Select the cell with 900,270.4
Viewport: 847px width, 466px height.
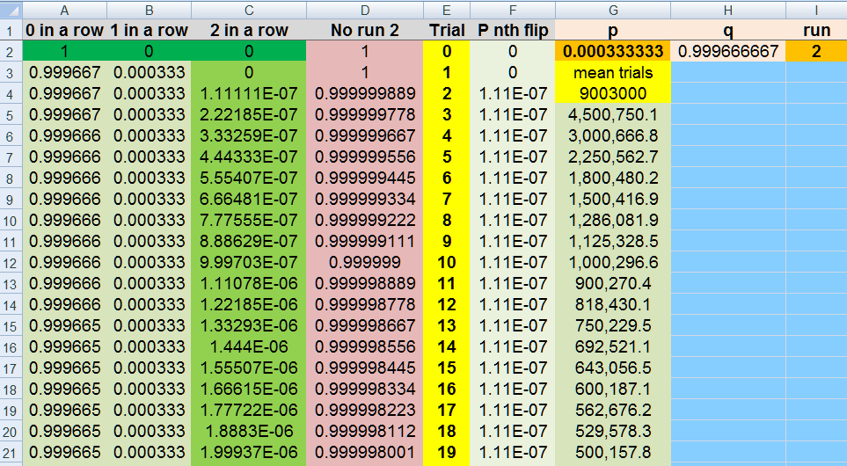pyautogui.click(x=613, y=283)
